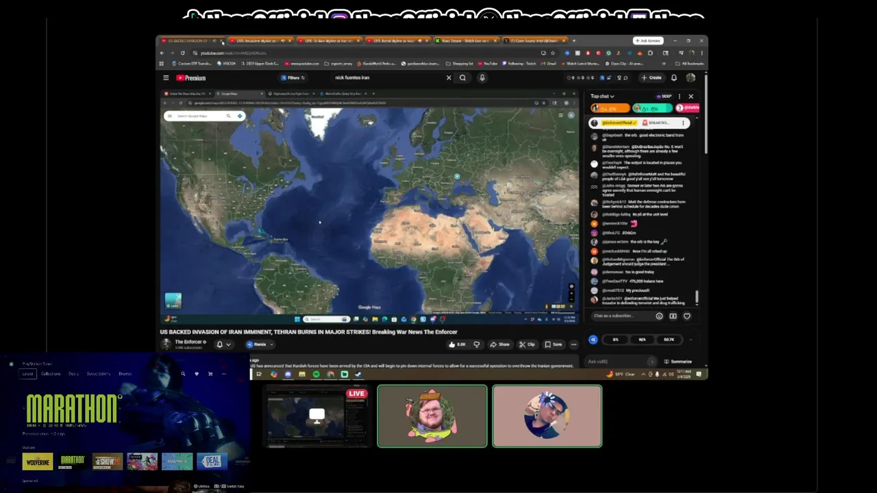Clear the YouTube search query

pos(449,78)
